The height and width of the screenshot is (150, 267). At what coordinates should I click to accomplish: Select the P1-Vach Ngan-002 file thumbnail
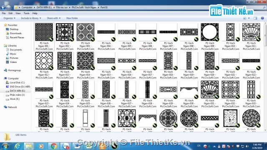coord(65,32)
